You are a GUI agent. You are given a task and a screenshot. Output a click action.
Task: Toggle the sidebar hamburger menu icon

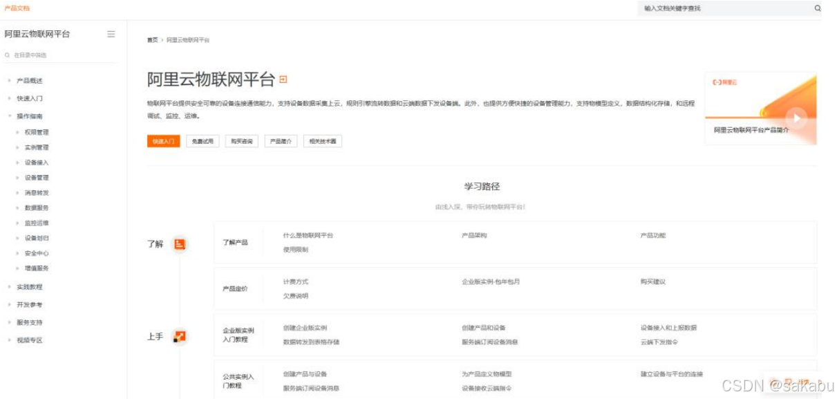(x=111, y=34)
